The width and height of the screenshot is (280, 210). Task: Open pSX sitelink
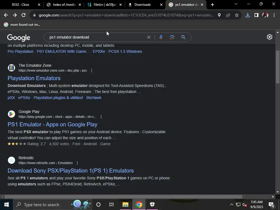(x=11, y=98)
